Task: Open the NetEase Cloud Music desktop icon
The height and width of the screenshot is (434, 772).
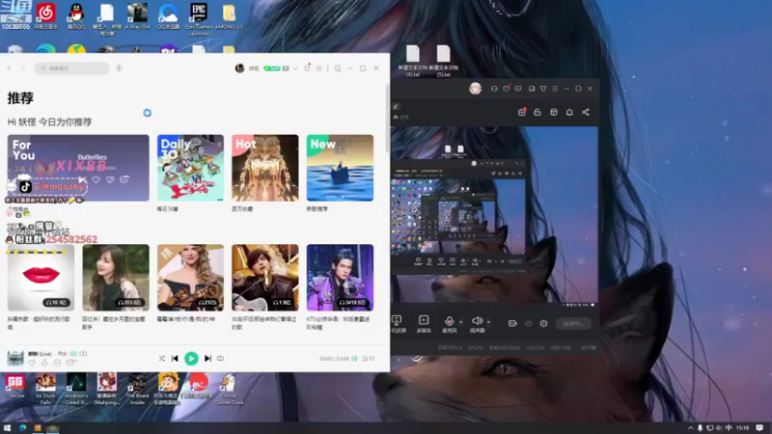Action: (x=45, y=16)
